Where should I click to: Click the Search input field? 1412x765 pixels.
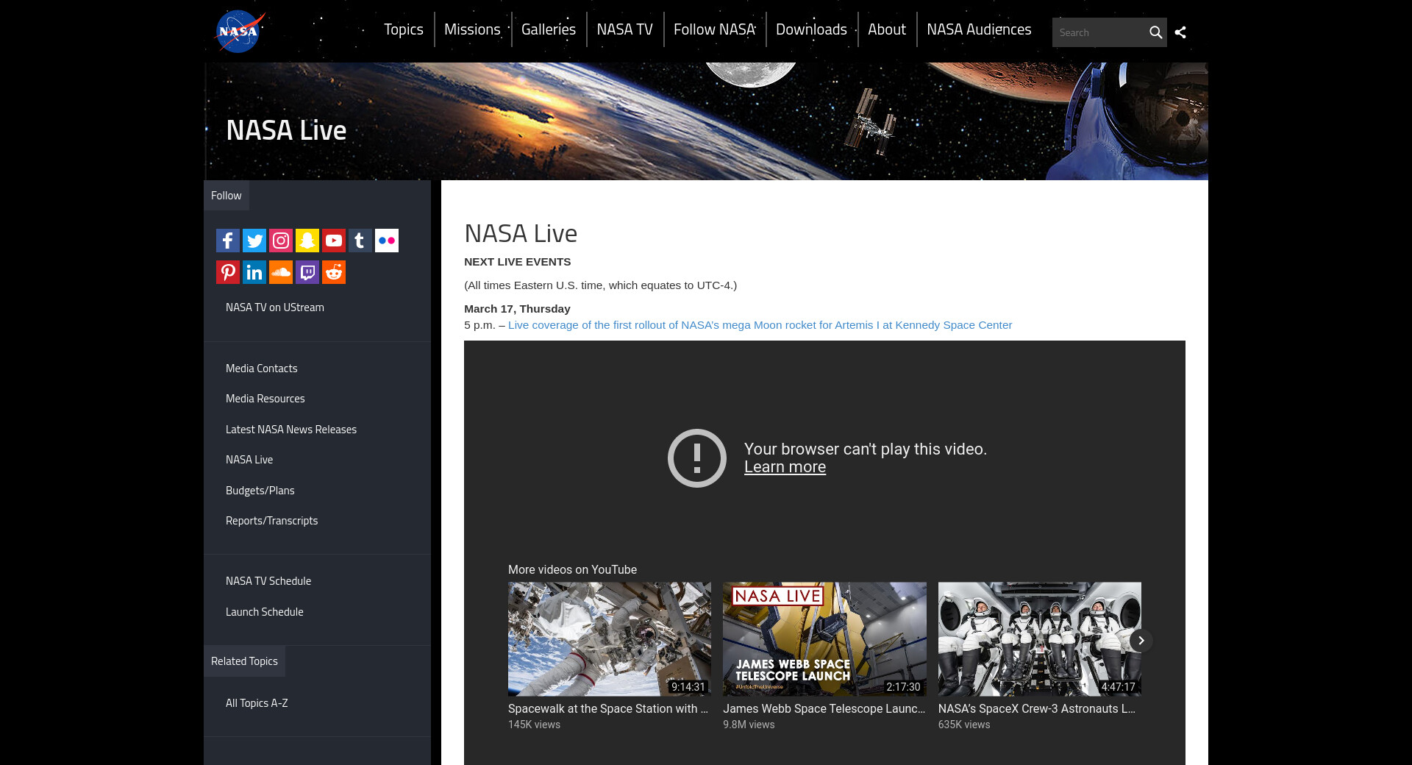[x=1099, y=32]
